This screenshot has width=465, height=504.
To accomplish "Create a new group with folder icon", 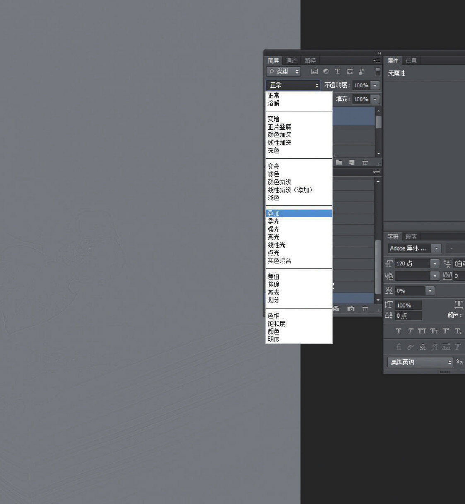I will [339, 163].
